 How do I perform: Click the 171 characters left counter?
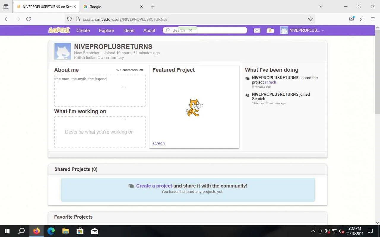point(130,70)
